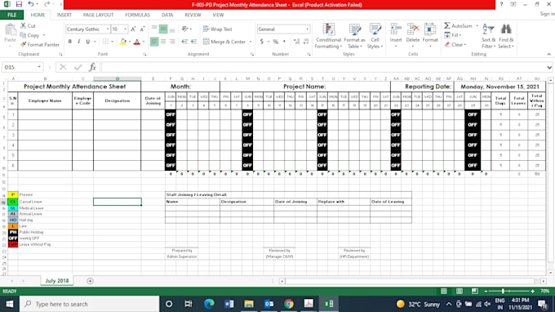Image resolution: width=555 pixels, height=312 pixels.
Task: Toggle Underline formatting
Action: tap(88, 42)
